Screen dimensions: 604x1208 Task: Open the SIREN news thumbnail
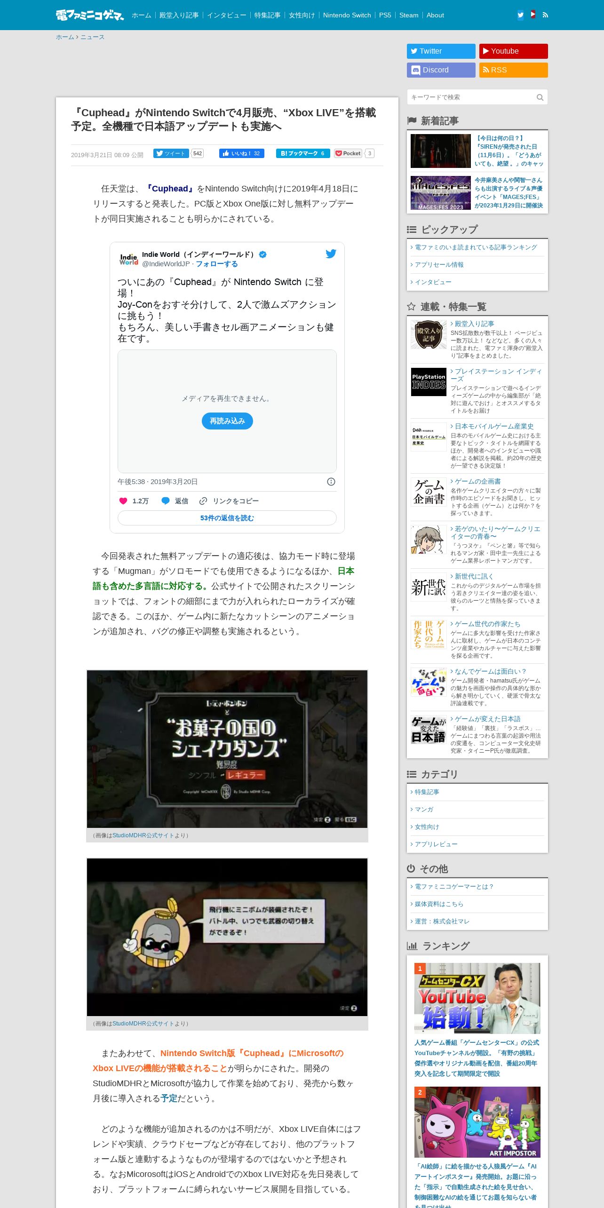[x=441, y=151]
